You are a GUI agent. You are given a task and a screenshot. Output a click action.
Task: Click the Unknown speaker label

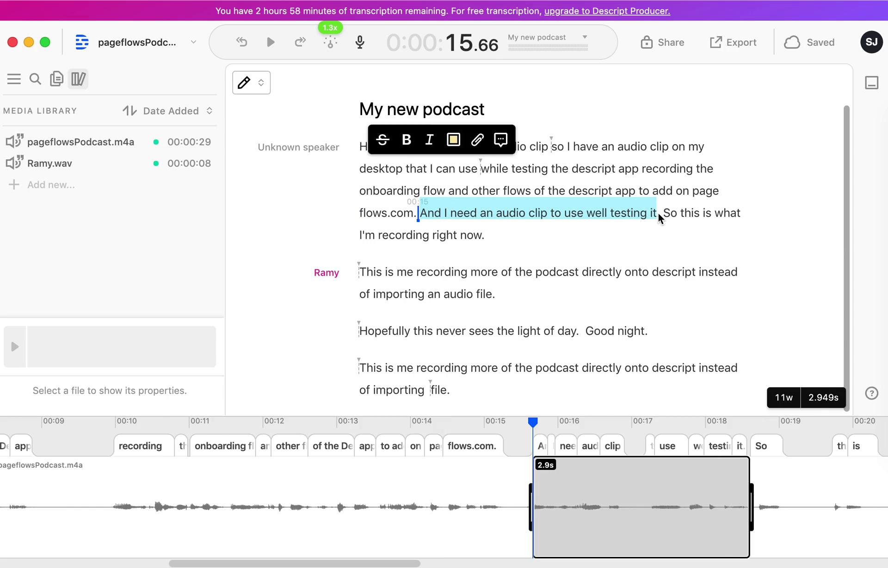click(x=298, y=148)
